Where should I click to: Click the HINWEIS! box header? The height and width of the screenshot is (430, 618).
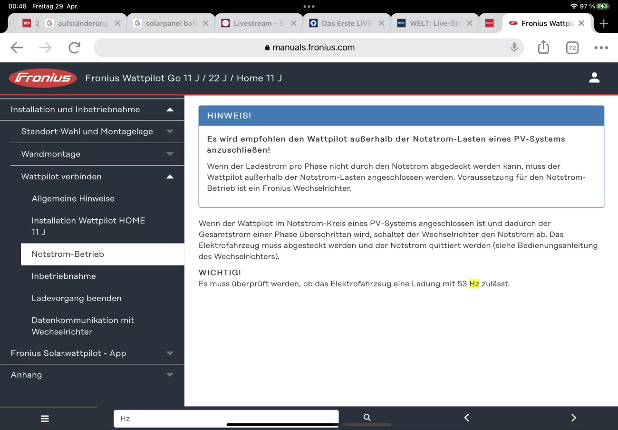(401, 116)
